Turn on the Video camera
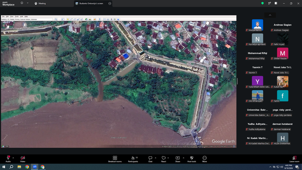The height and width of the screenshot is (170, 302). pos(23,159)
